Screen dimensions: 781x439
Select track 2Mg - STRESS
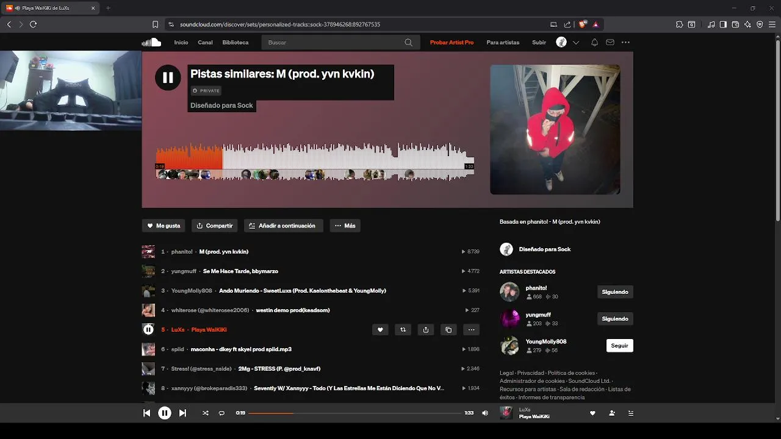[279, 369]
